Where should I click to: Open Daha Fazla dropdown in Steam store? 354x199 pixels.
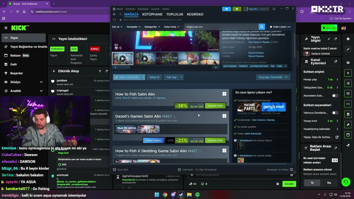coord(171,27)
